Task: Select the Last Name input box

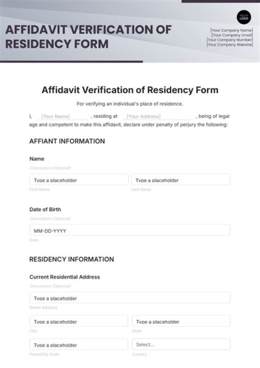Action: pos(181,179)
